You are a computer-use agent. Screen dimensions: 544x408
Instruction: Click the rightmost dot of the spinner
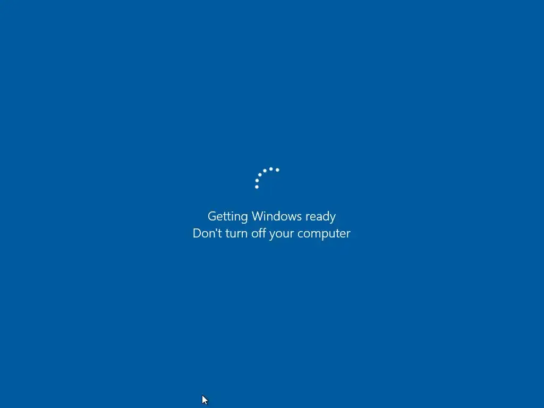pos(277,169)
